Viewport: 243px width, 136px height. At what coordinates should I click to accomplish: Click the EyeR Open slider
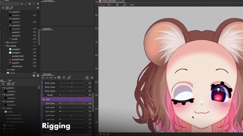(x=72, y=115)
